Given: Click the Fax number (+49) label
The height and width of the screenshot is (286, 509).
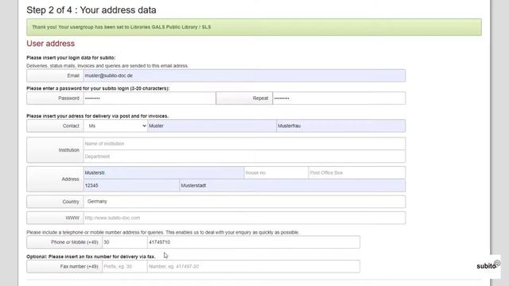Looking at the screenshot, I should pyautogui.click(x=64, y=267).
